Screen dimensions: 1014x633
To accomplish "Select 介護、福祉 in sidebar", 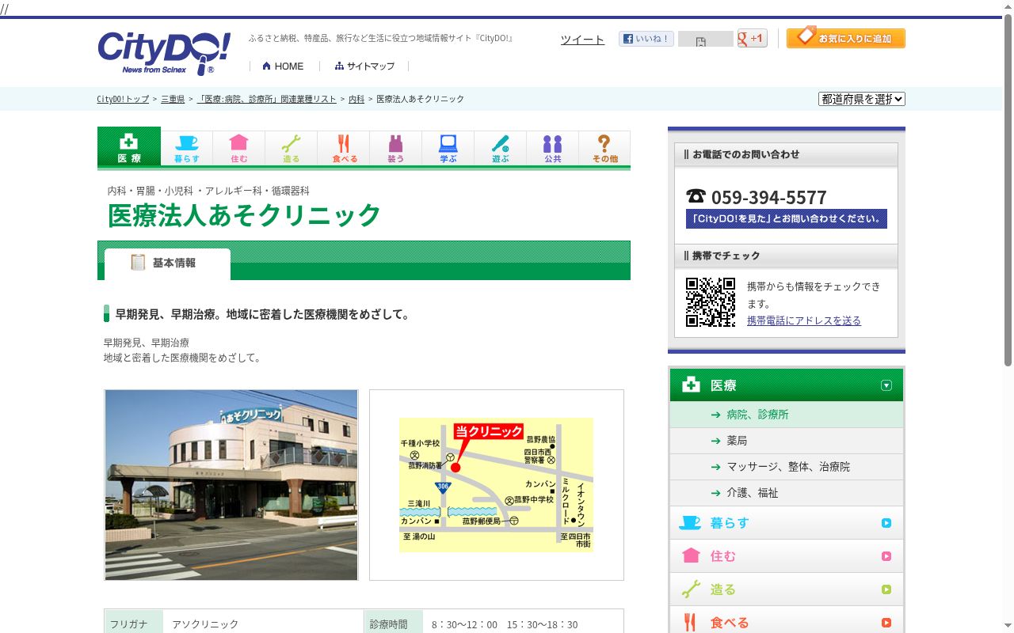I will pos(787,493).
